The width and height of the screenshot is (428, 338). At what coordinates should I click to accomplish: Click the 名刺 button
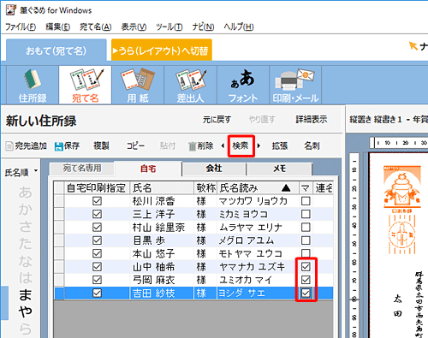coord(312,145)
